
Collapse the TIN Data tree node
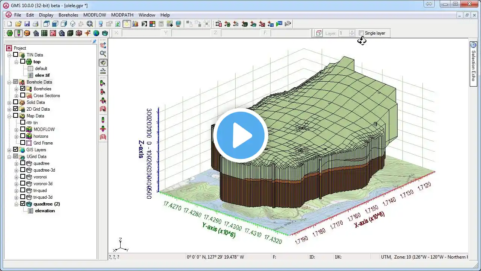(x=9, y=55)
